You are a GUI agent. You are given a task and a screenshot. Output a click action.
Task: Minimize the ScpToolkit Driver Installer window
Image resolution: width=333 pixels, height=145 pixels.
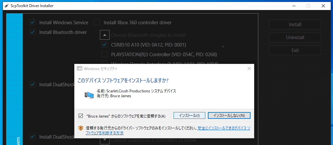(294, 6)
